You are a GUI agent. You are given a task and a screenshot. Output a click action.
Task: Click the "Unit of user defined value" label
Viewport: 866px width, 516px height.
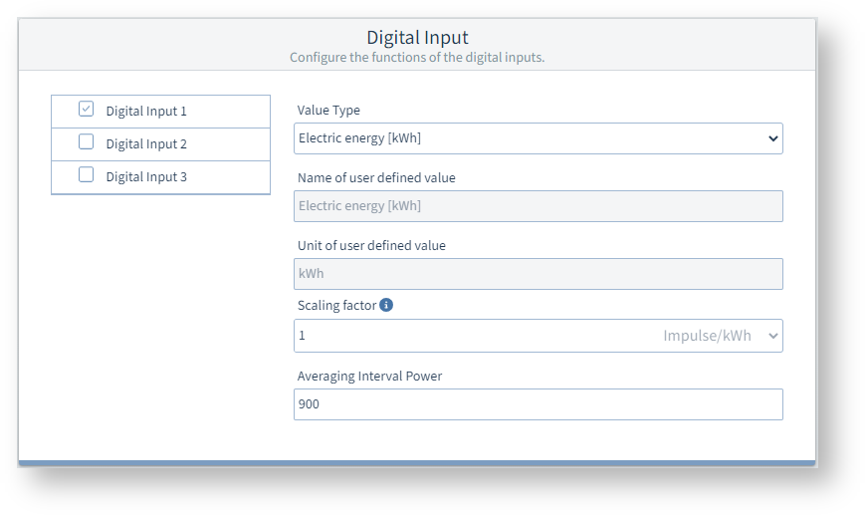(x=371, y=245)
